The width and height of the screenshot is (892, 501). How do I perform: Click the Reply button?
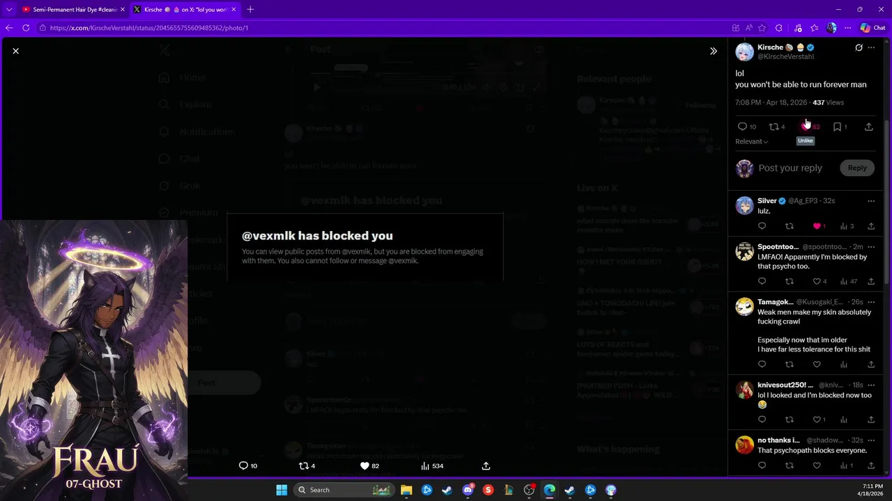coord(857,168)
